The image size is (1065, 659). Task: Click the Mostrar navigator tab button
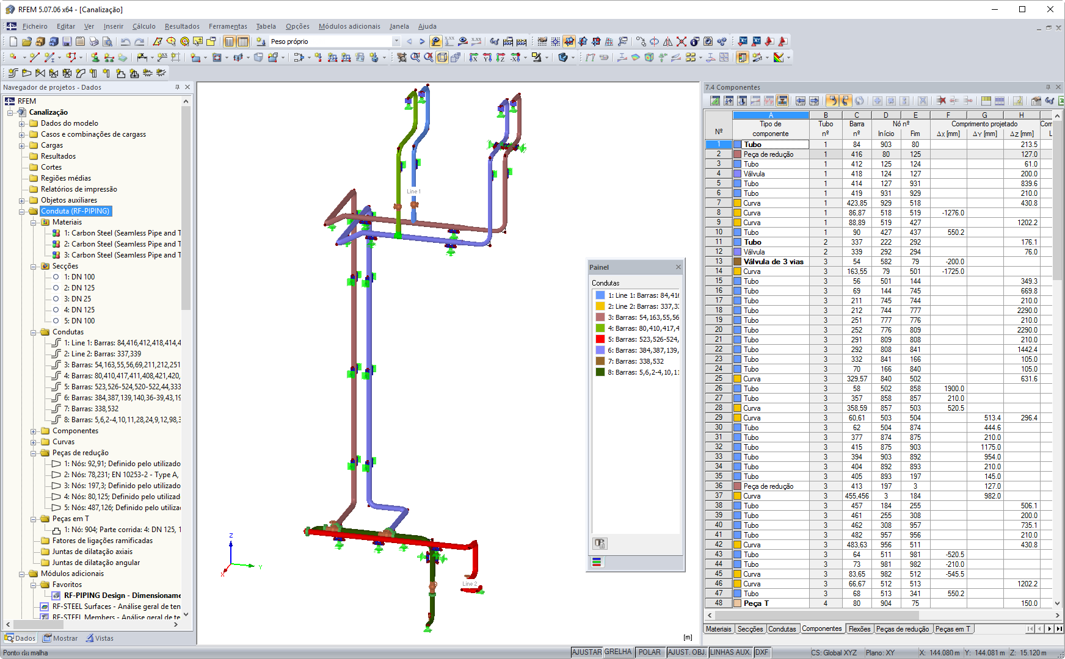click(60, 638)
